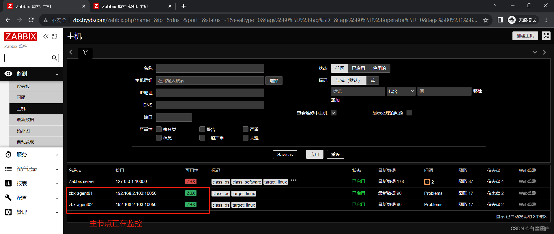Click the 端口 input field
Image resolution: width=554 pixels, height=234 pixels.
[x=174, y=117]
